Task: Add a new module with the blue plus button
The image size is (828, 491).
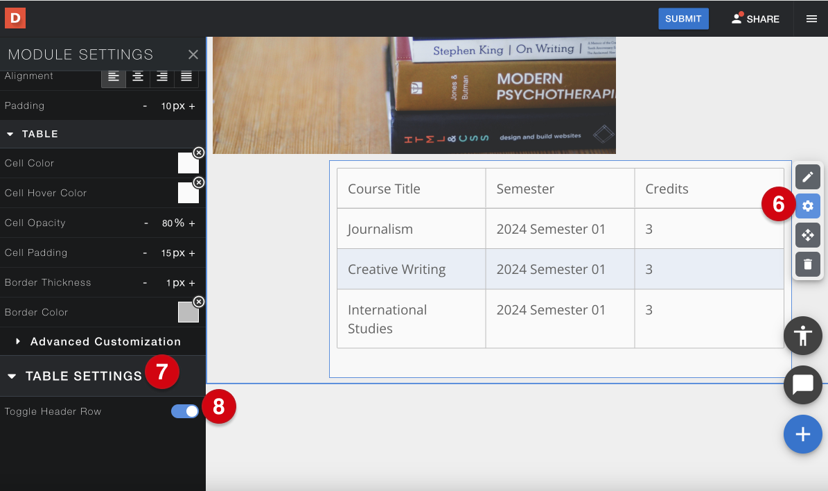Action: (802, 434)
